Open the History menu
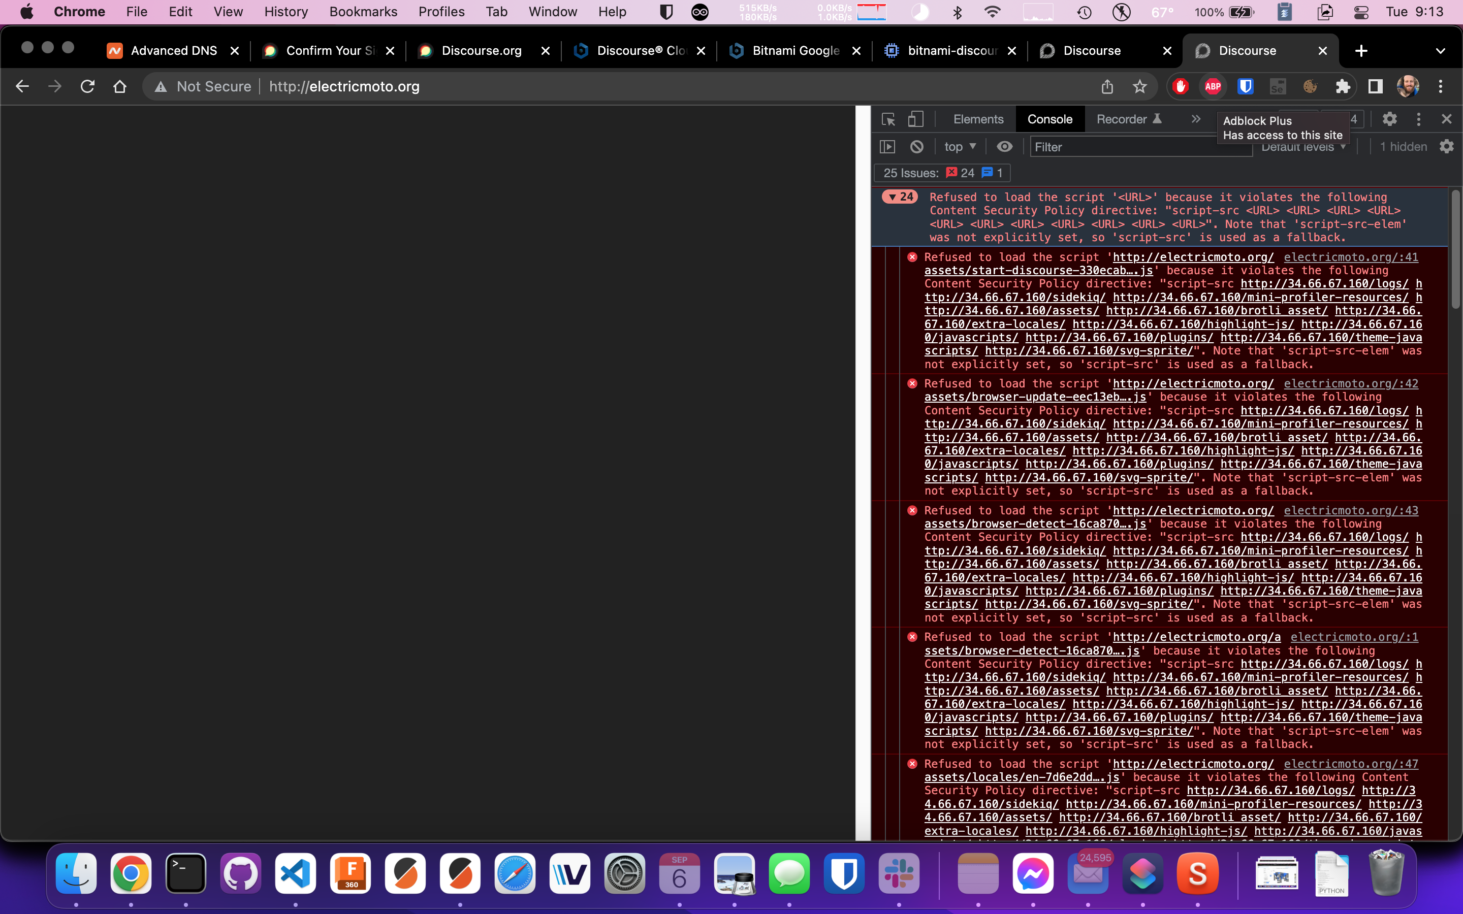The width and height of the screenshot is (1463, 914). click(285, 12)
